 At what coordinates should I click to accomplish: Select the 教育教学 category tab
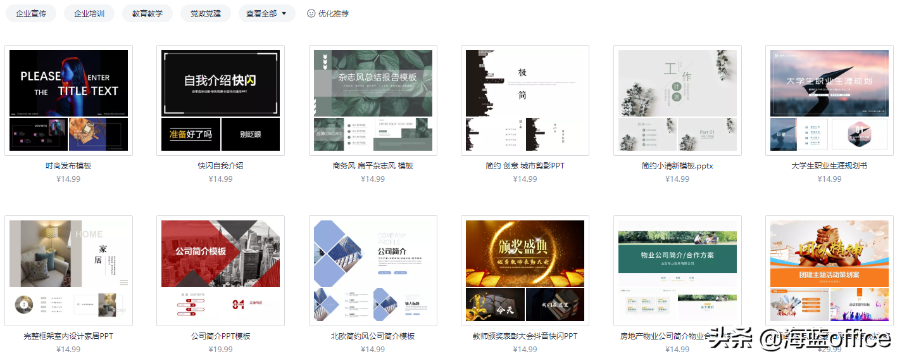pos(147,13)
